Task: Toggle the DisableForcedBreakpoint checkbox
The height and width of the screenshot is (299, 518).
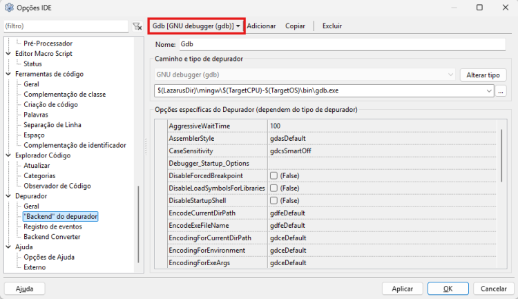Action: (x=274, y=175)
